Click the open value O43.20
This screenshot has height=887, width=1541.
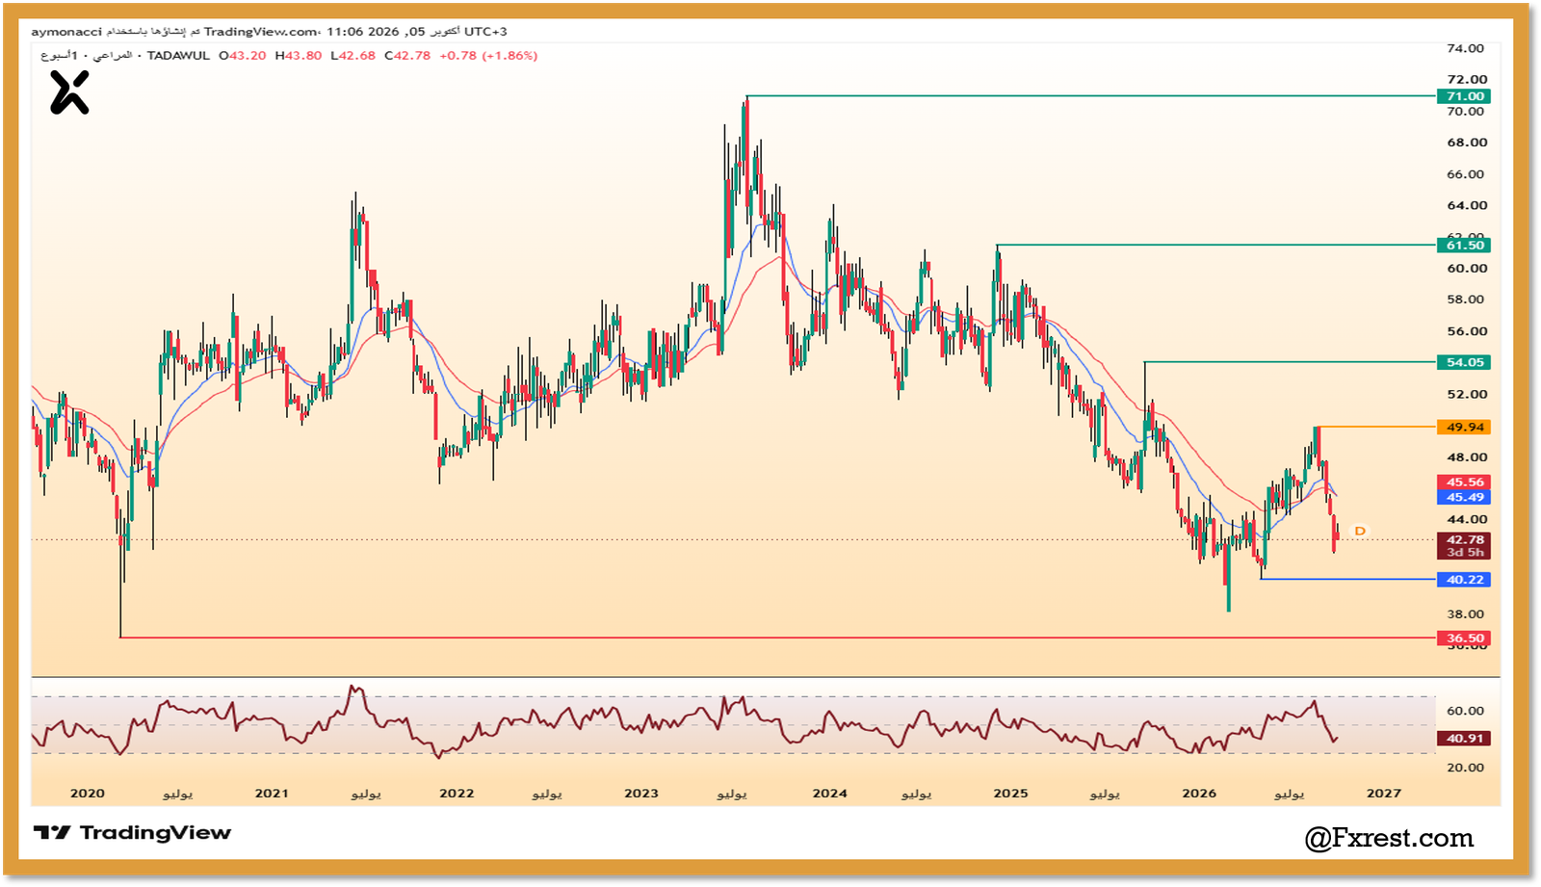tap(243, 56)
